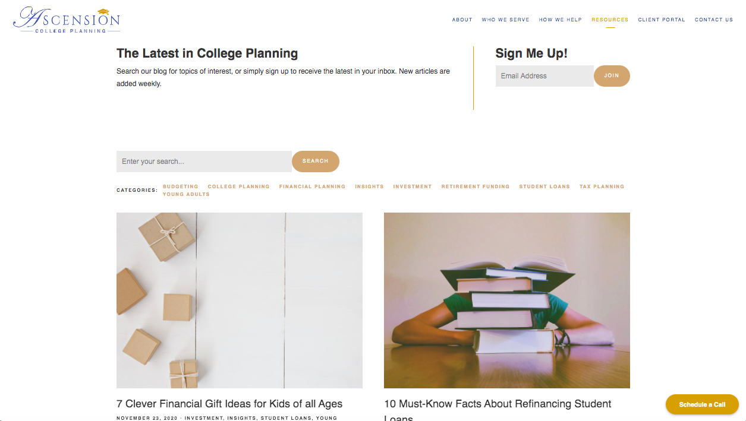The image size is (746, 421).
Task: Navigate to WHO WE SERVE
Action: [x=505, y=20]
